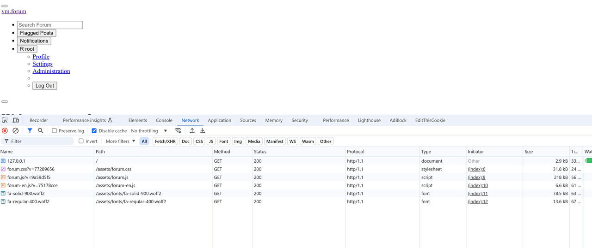592x248 pixels.
Task: Switch to the Recorder tab
Action: 39,120
